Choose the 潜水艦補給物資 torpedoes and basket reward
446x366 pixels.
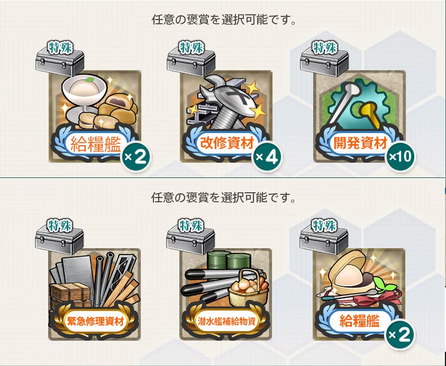pos(226,295)
